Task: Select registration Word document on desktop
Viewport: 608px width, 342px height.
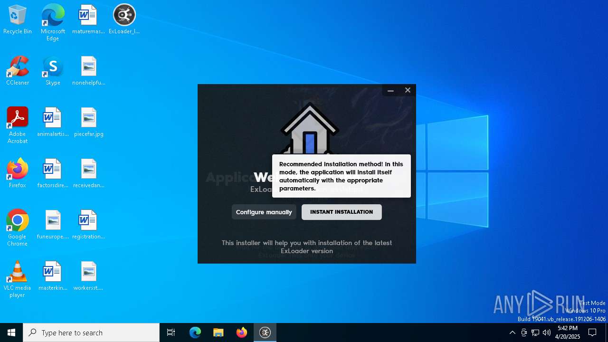Action: (x=88, y=225)
